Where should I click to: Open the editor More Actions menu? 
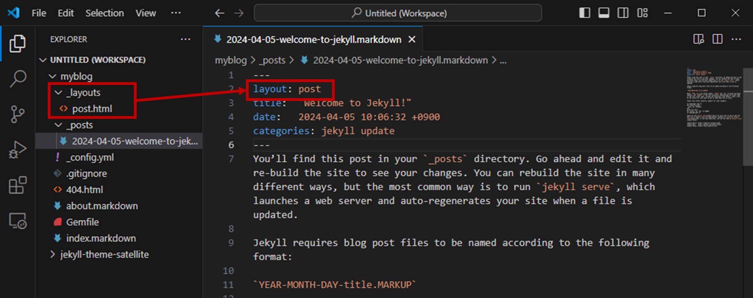coord(736,39)
